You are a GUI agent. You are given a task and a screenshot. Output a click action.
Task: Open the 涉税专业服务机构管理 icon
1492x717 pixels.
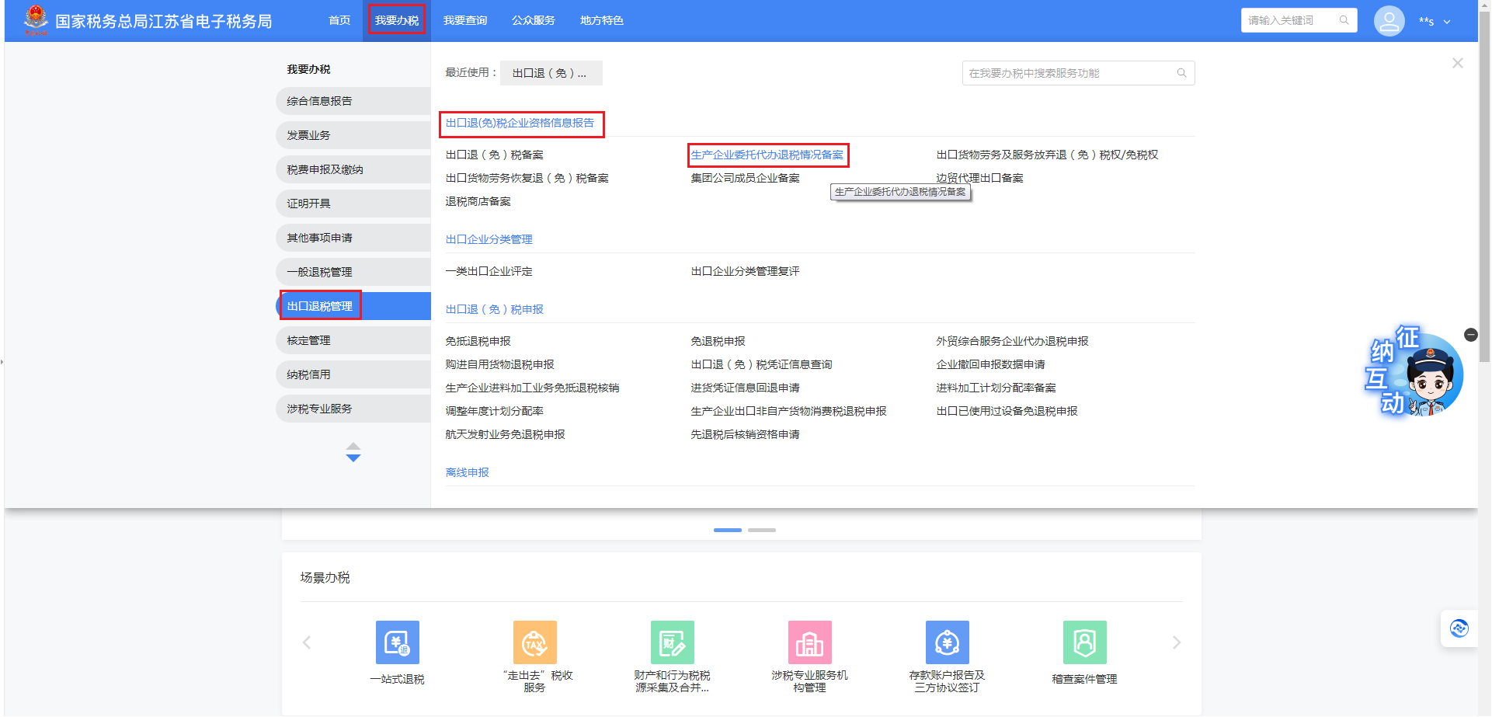(809, 642)
